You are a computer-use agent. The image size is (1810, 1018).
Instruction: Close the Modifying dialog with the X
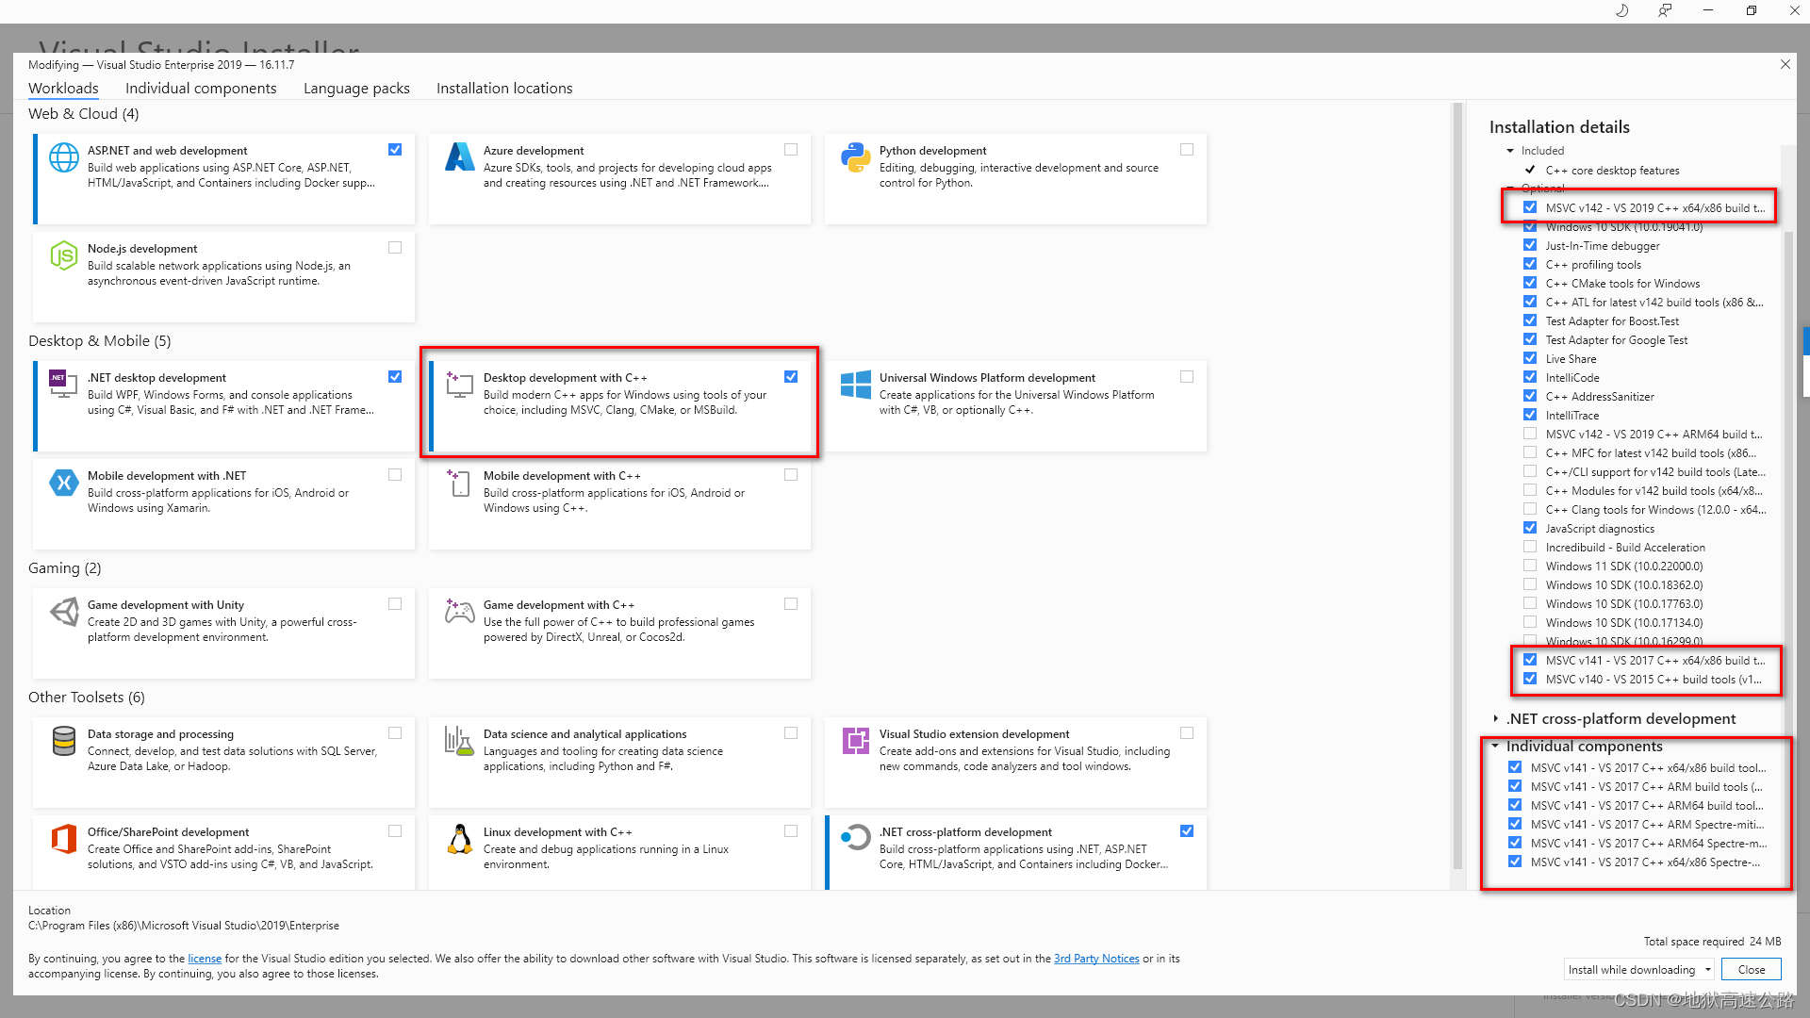pyautogui.click(x=1785, y=64)
